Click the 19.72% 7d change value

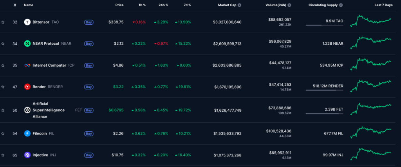click(183, 111)
